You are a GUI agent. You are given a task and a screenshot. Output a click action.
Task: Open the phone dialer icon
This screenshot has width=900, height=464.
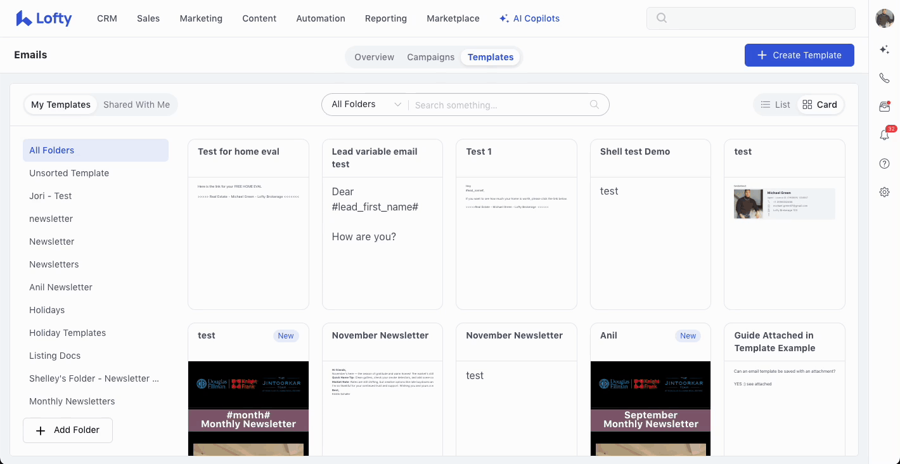pos(885,77)
